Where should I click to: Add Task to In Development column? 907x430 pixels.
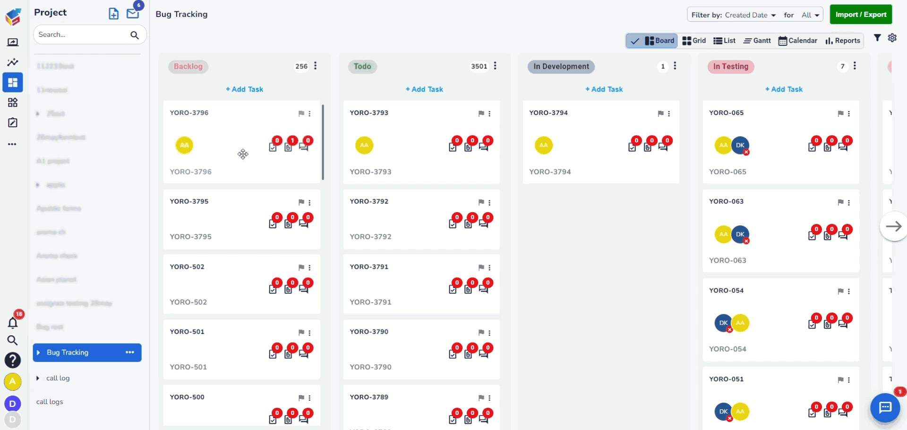(x=604, y=89)
